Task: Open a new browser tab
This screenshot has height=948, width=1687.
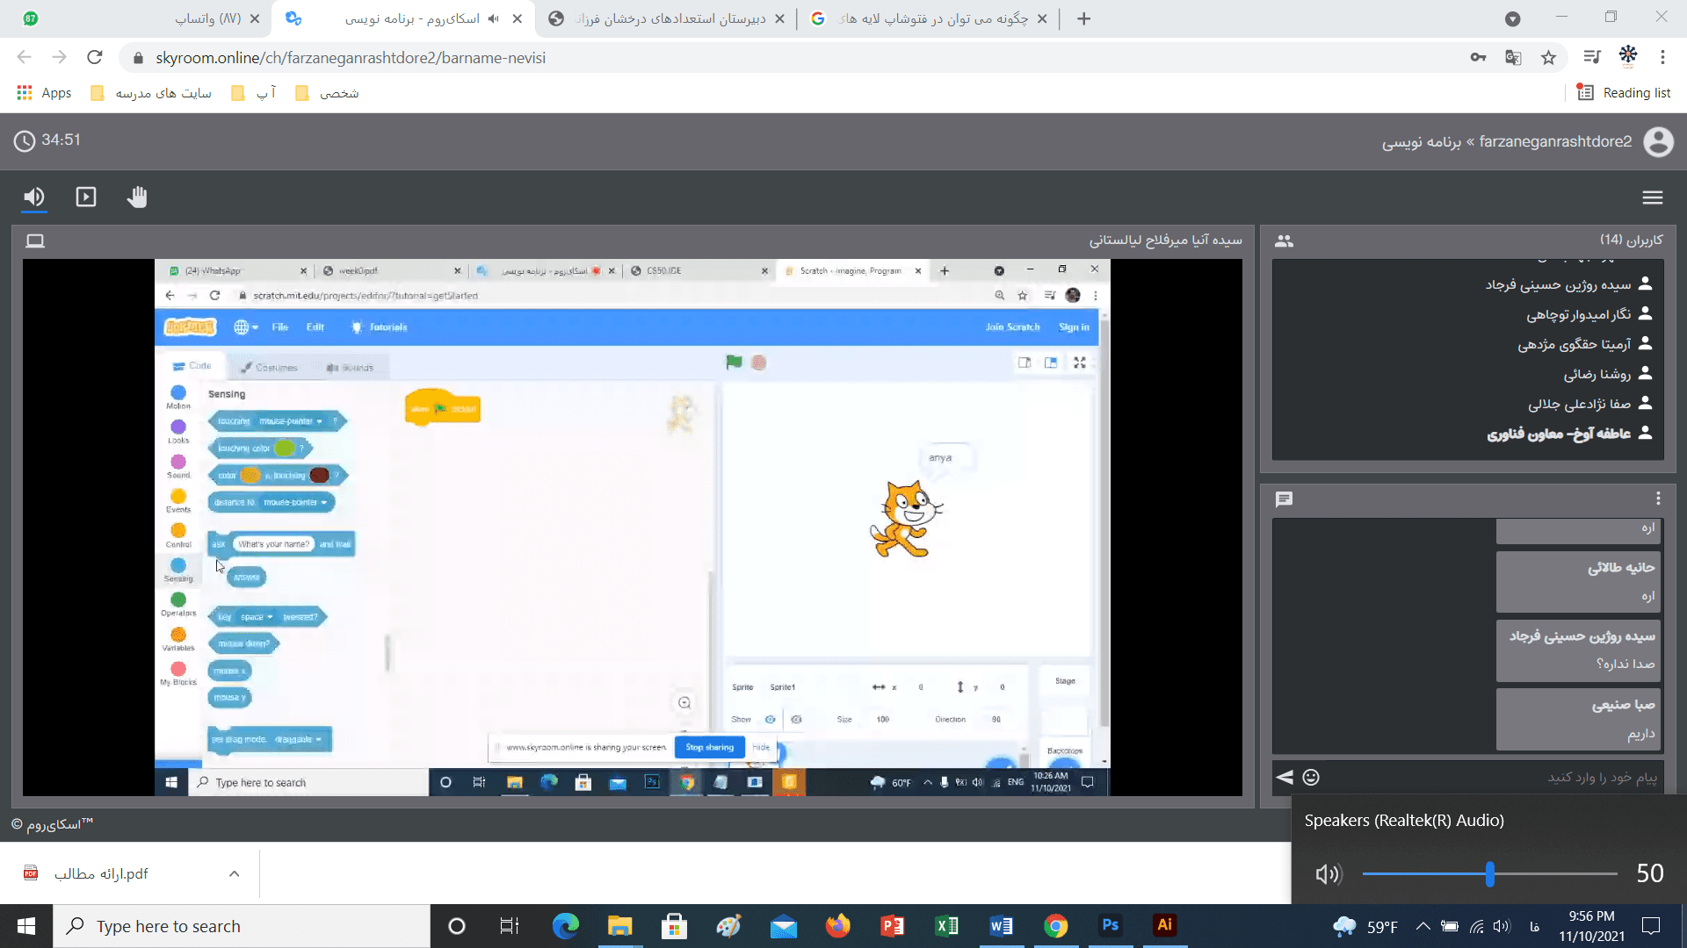Action: pyautogui.click(x=1084, y=18)
